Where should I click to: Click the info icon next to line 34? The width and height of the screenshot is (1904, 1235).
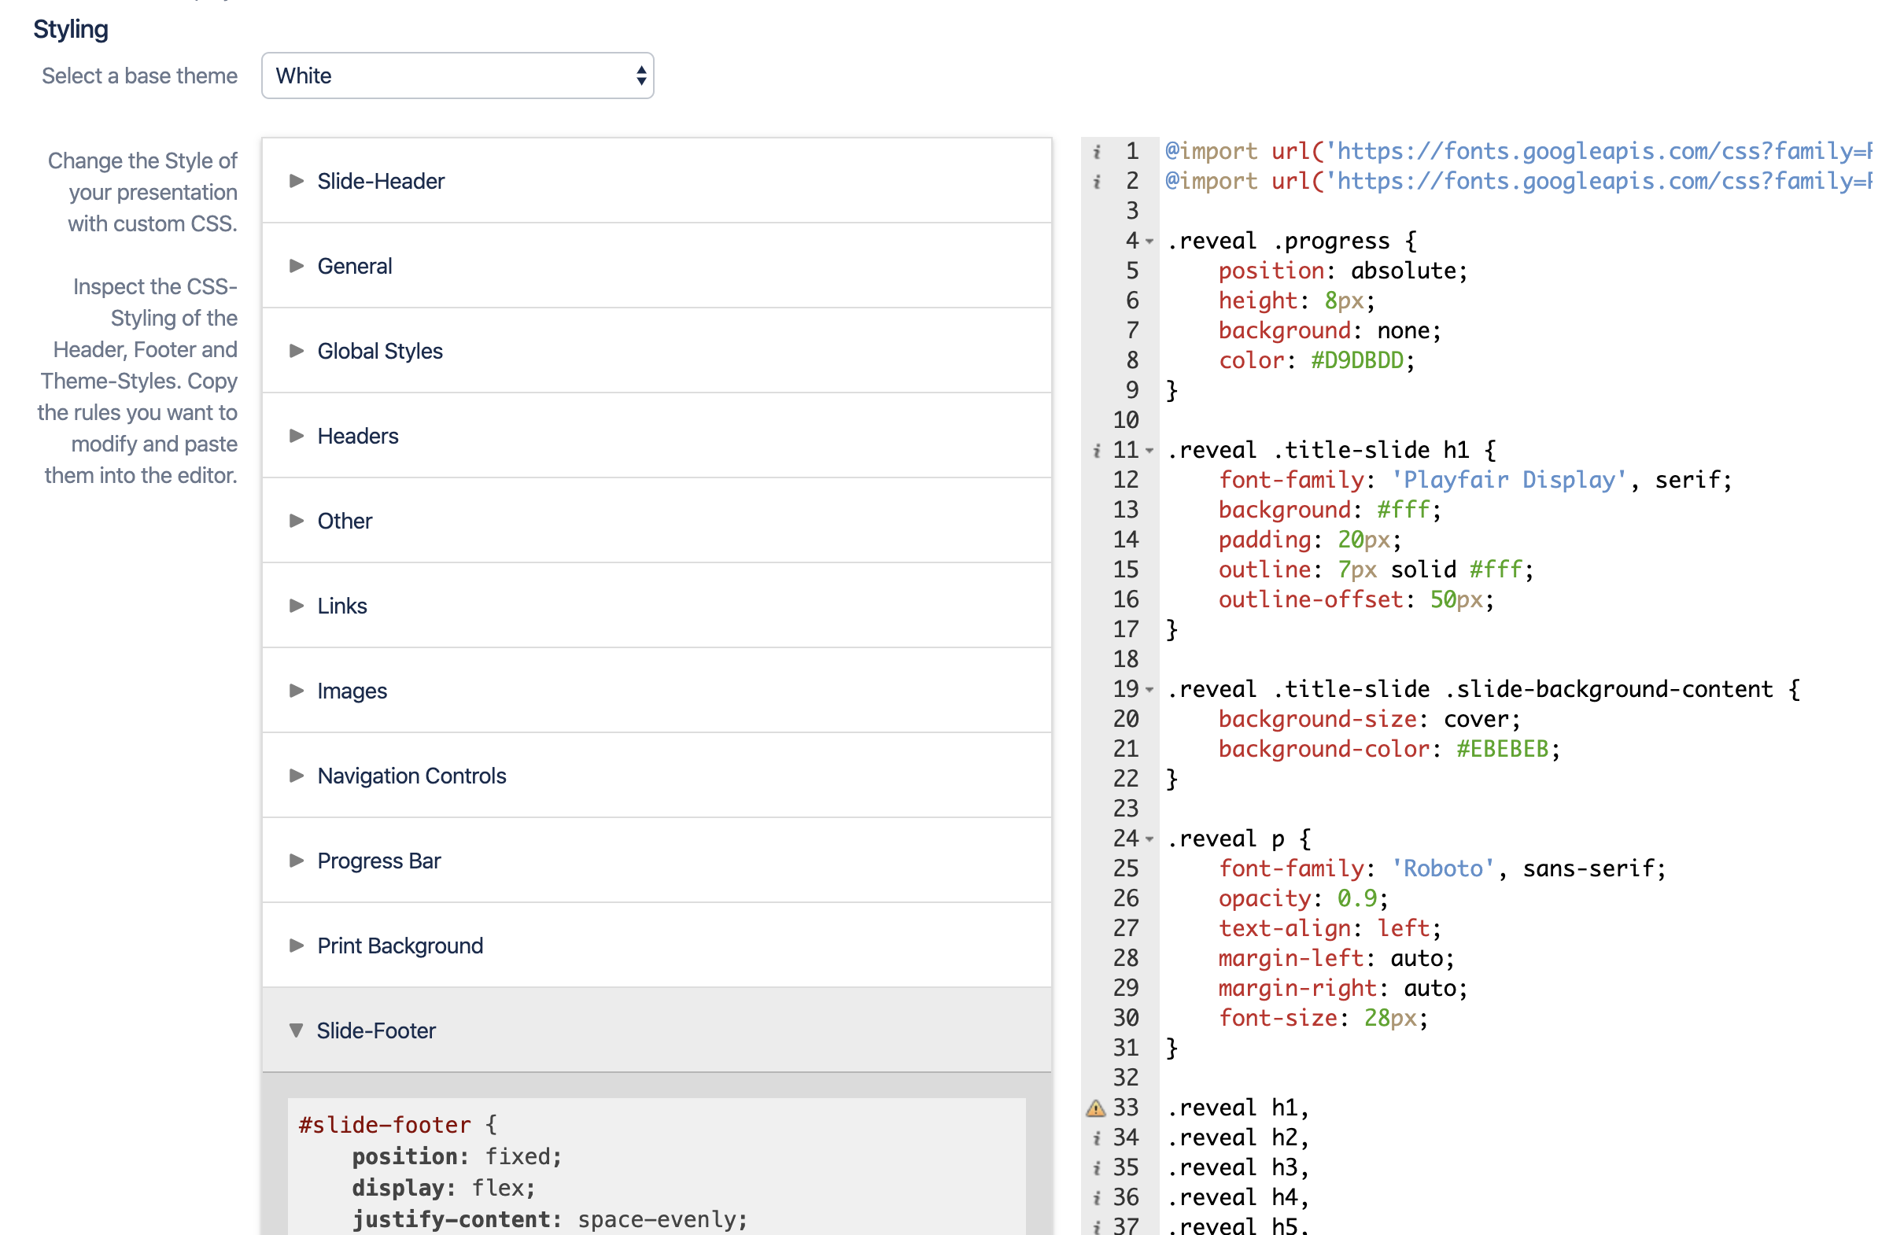(1097, 1137)
